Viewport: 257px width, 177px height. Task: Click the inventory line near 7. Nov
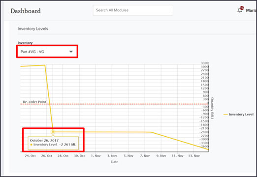pyautogui.click(x=145, y=132)
